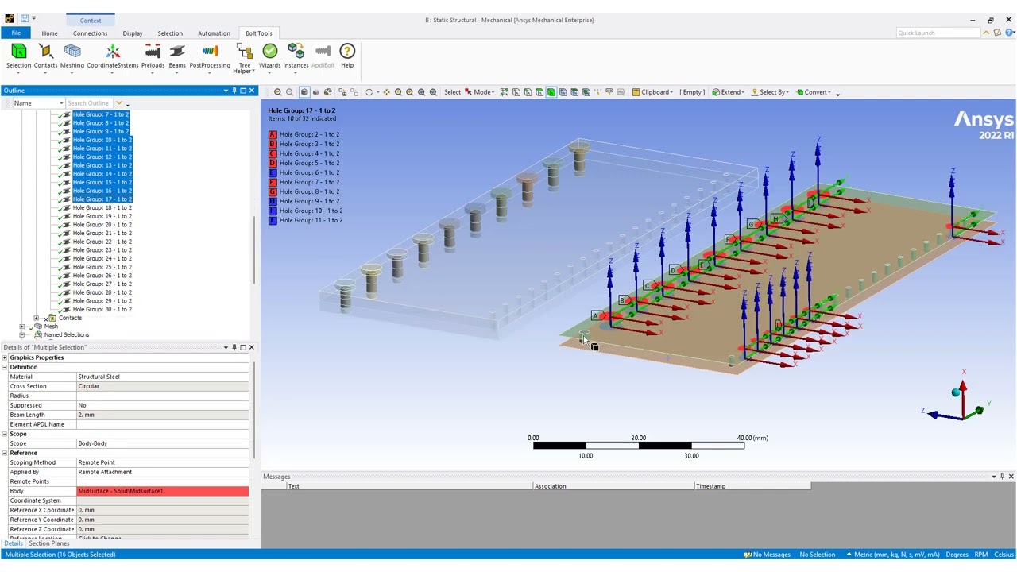Image resolution: width=1017 pixels, height=572 pixels.
Task: Toggle the Face selection filter
Action: [539, 92]
